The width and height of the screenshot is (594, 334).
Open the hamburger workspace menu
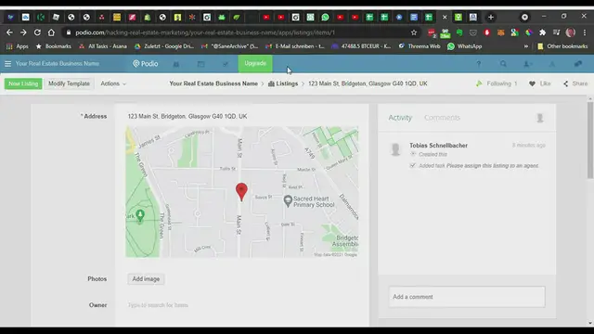(x=7, y=64)
